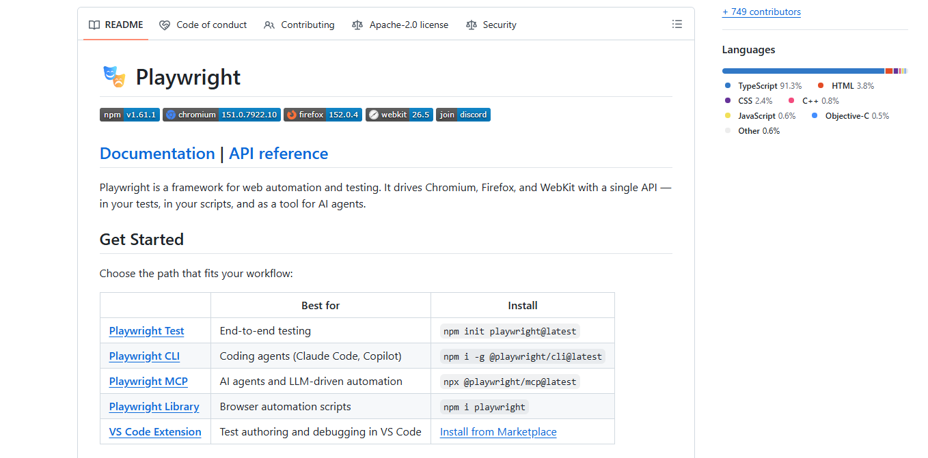Image resolution: width=928 pixels, height=458 pixels.
Task: Click the npx @playwright/mcp@latest code
Action: pyautogui.click(x=510, y=382)
